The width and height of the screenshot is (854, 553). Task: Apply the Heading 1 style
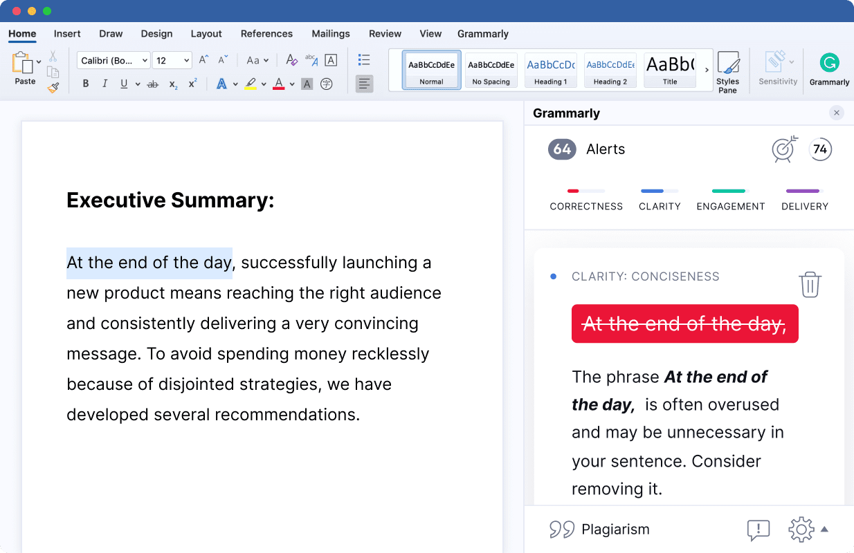[x=551, y=70]
